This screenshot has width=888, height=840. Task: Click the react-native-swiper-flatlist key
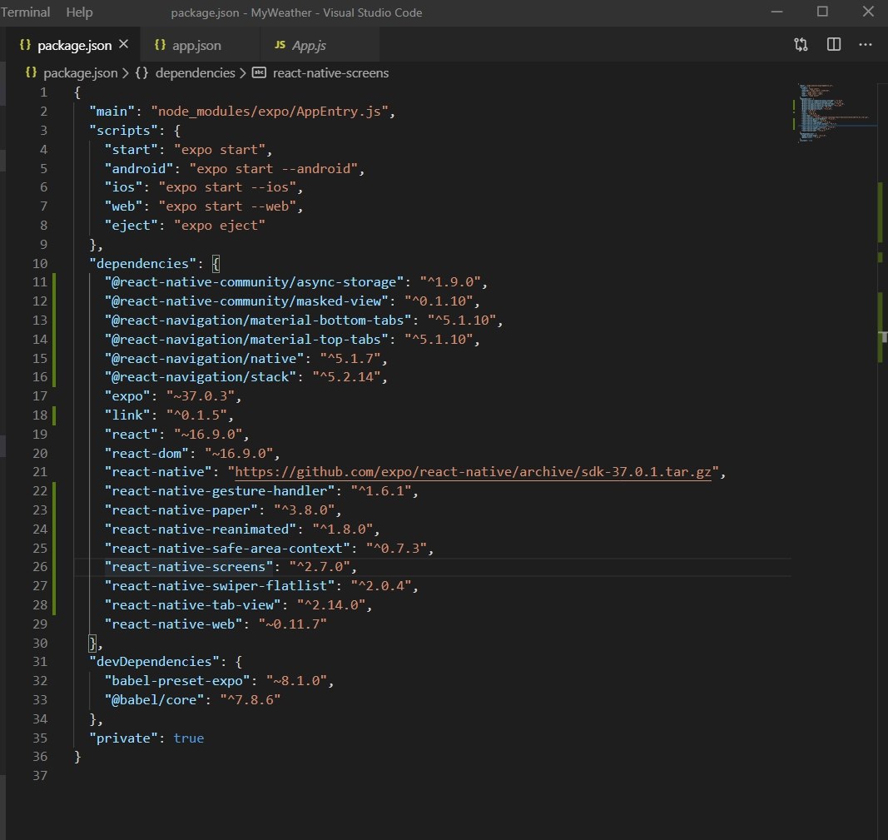(x=220, y=586)
